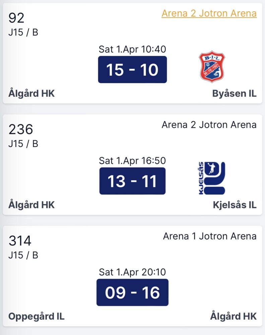Select the Oppegård IL team name
The width and height of the screenshot is (265, 335).
[36, 317]
